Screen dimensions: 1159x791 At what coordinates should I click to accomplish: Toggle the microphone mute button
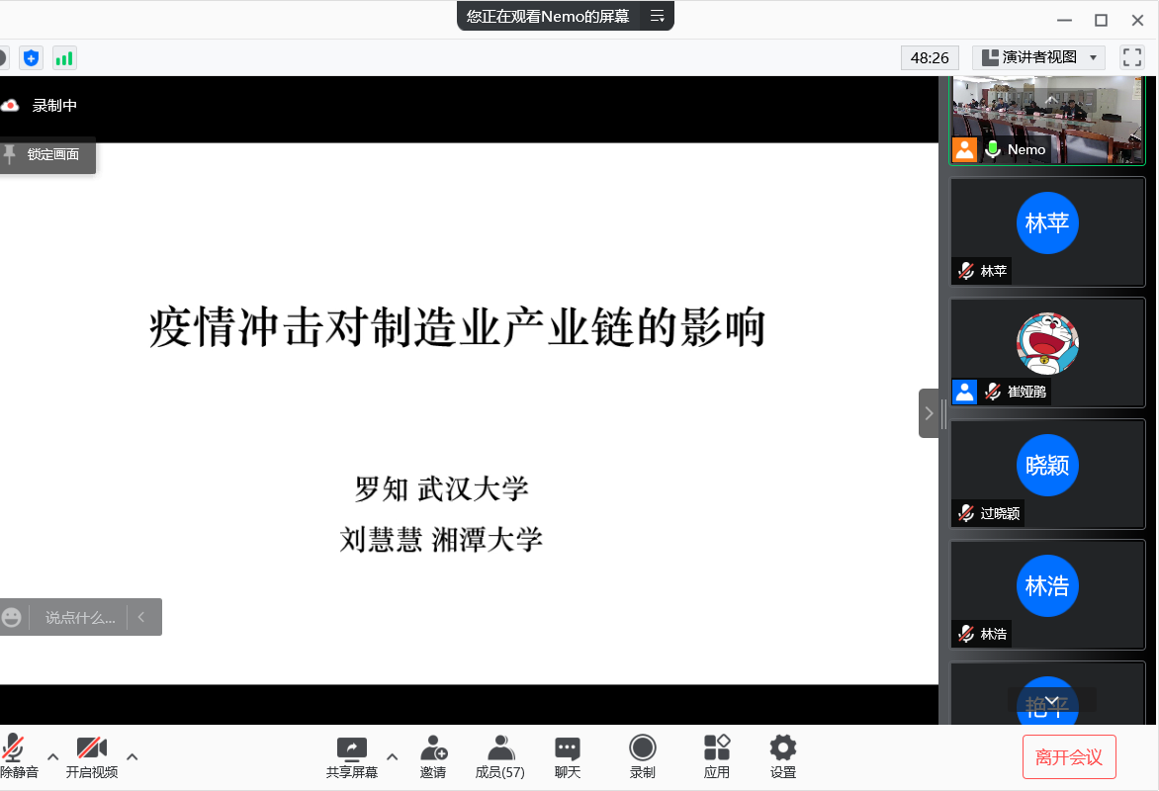(x=15, y=756)
